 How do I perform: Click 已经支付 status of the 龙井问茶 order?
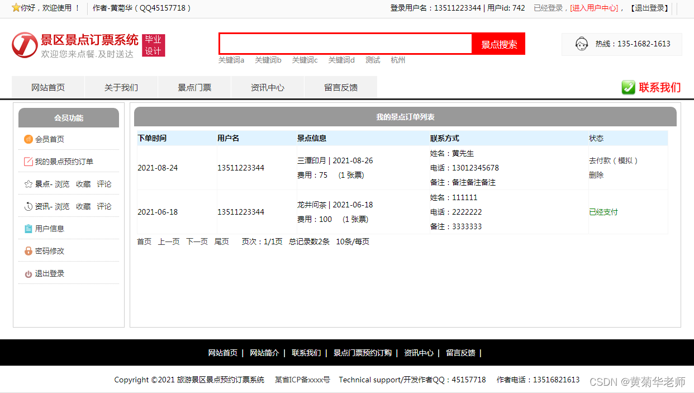pos(603,212)
